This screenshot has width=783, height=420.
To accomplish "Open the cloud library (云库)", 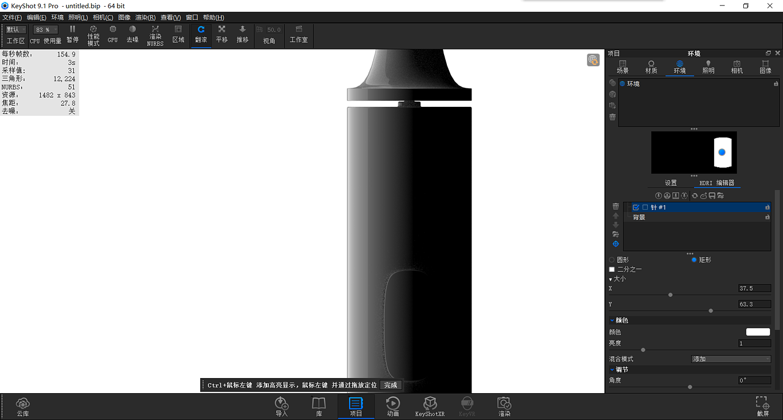I will pos(23,407).
